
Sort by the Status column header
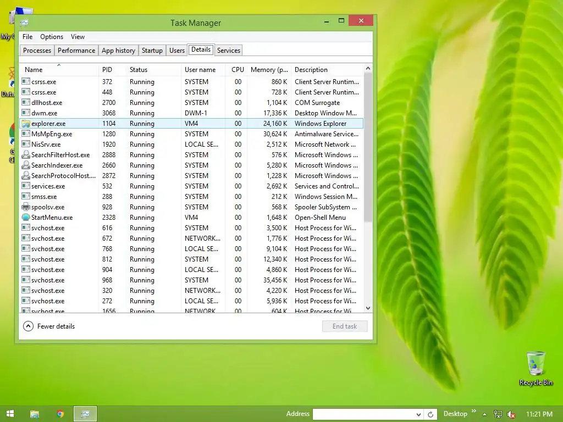pos(153,70)
